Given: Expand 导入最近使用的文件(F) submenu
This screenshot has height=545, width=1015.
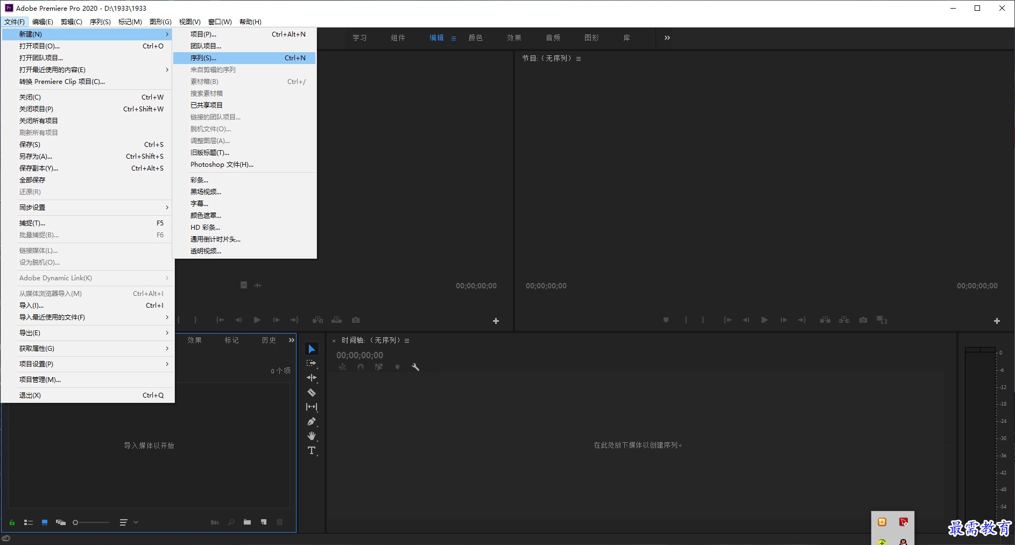Looking at the screenshot, I should (87, 317).
